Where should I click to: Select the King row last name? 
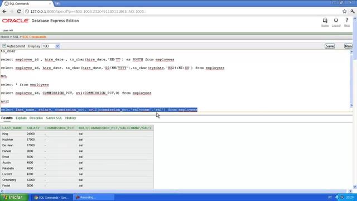tap(5, 134)
